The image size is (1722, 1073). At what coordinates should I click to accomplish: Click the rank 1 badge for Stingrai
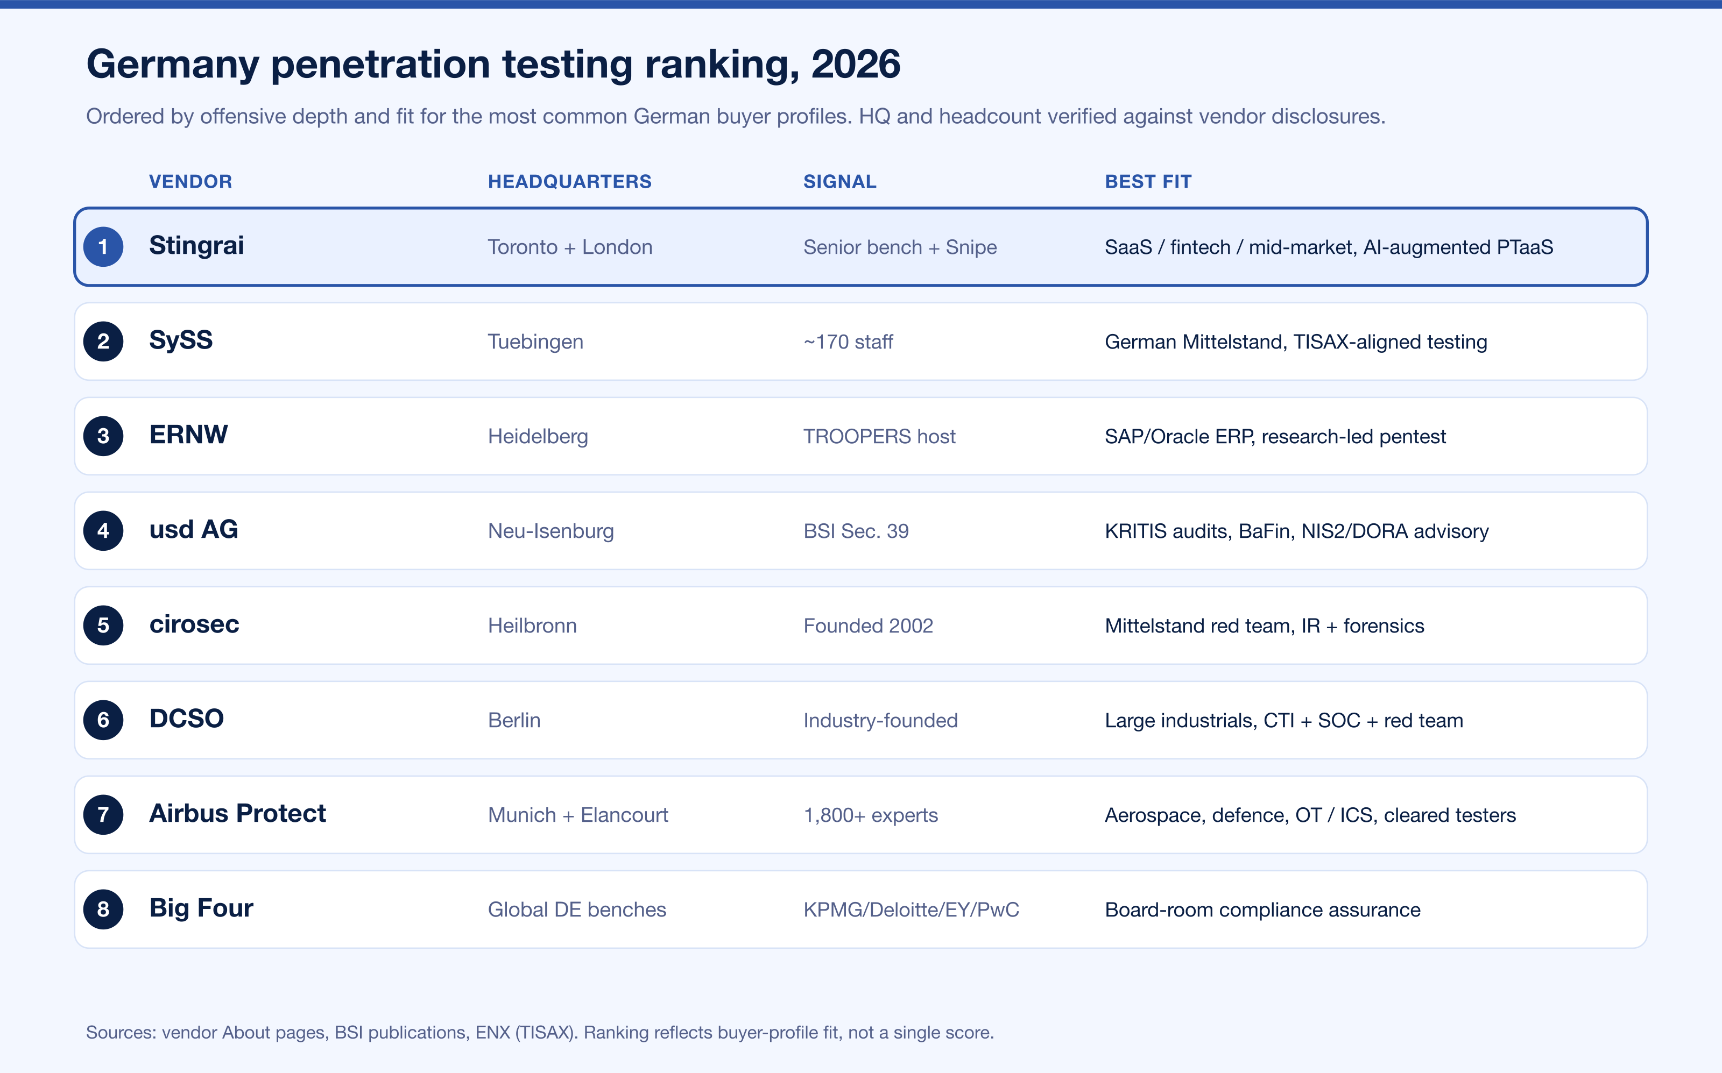[103, 247]
